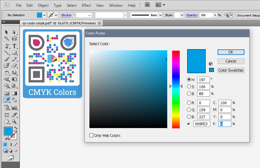Enable the Only Web Colors checkbox
Screen dimensions: 260x168
click(92, 135)
